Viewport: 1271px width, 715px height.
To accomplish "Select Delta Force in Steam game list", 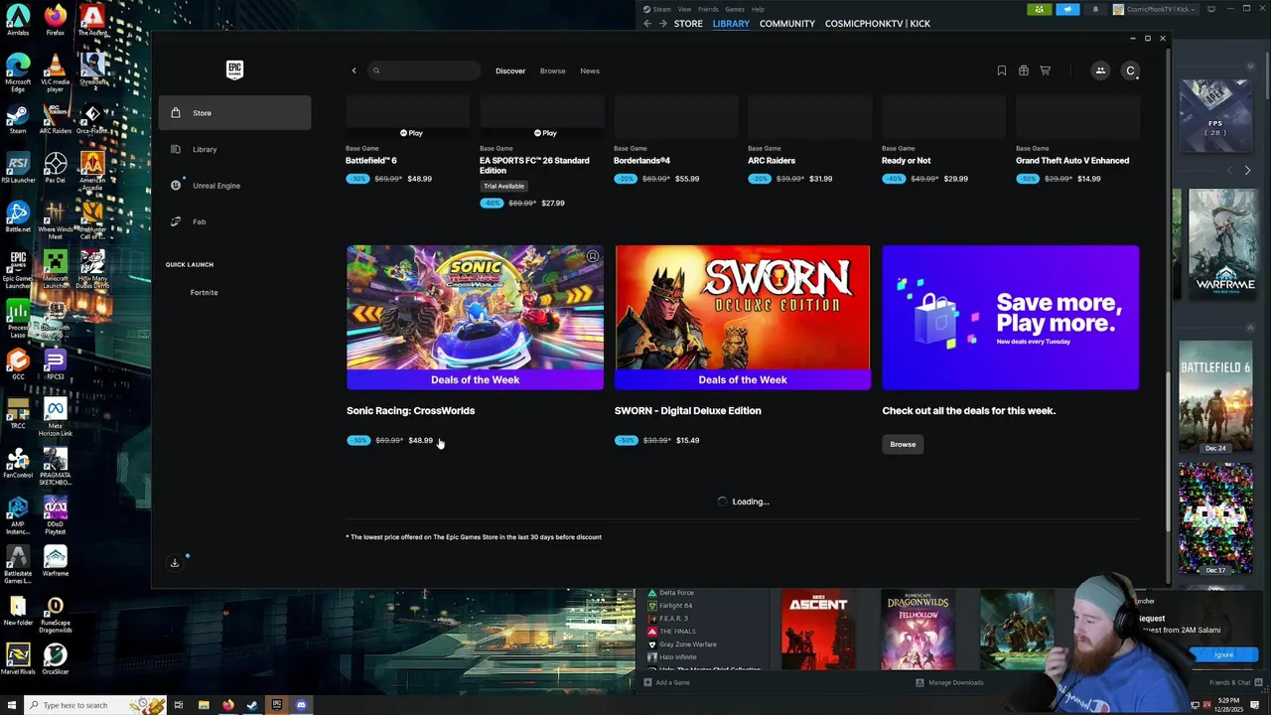I will pyautogui.click(x=676, y=593).
